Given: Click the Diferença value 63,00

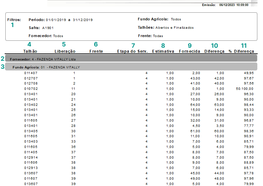Looking at the screenshot, I should pos(219,105).
